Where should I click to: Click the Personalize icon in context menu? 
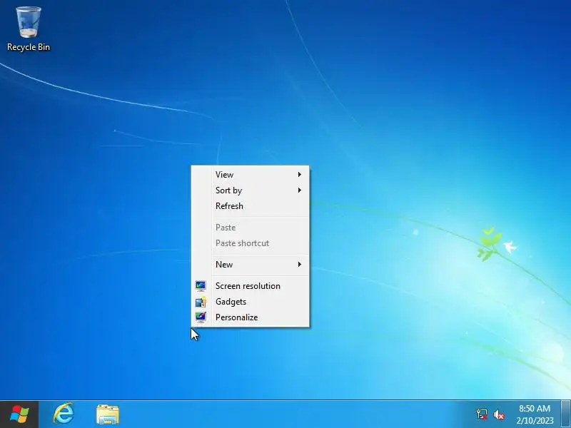(201, 317)
